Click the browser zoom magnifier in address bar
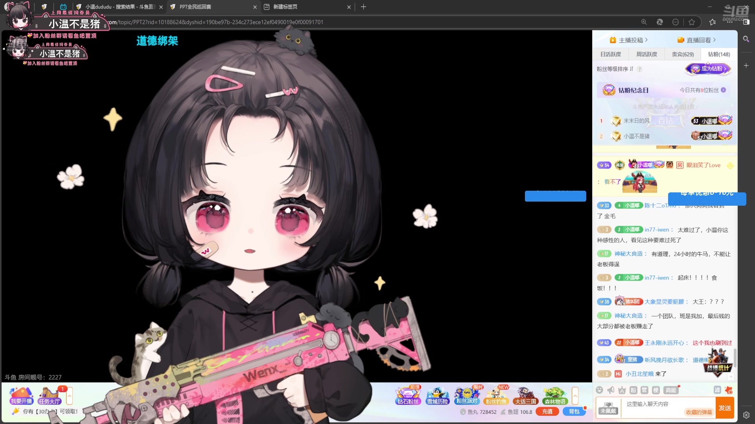Screen dimensions: 755x424 click(x=644, y=22)
